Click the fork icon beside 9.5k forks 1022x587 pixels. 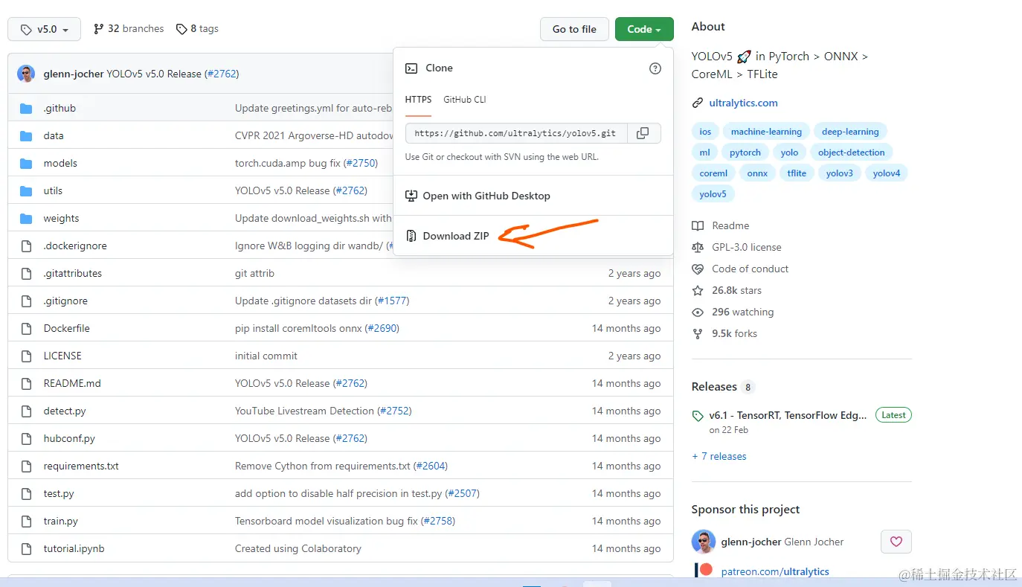coord(698,334)
